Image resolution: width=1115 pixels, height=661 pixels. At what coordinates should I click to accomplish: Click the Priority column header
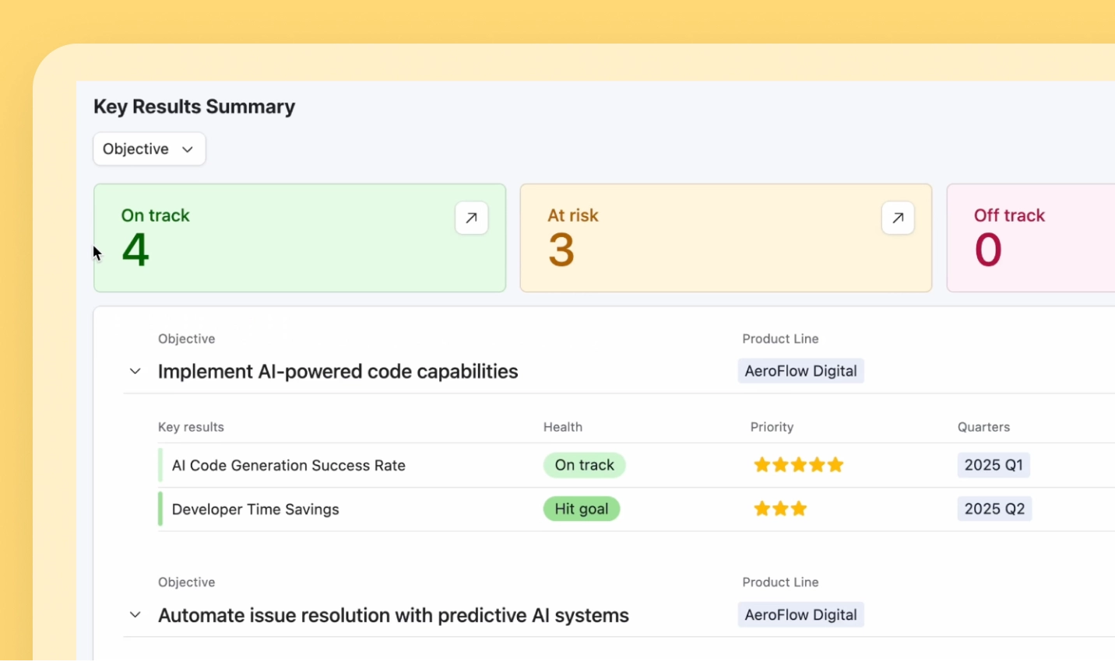click(x=772, y=427)
